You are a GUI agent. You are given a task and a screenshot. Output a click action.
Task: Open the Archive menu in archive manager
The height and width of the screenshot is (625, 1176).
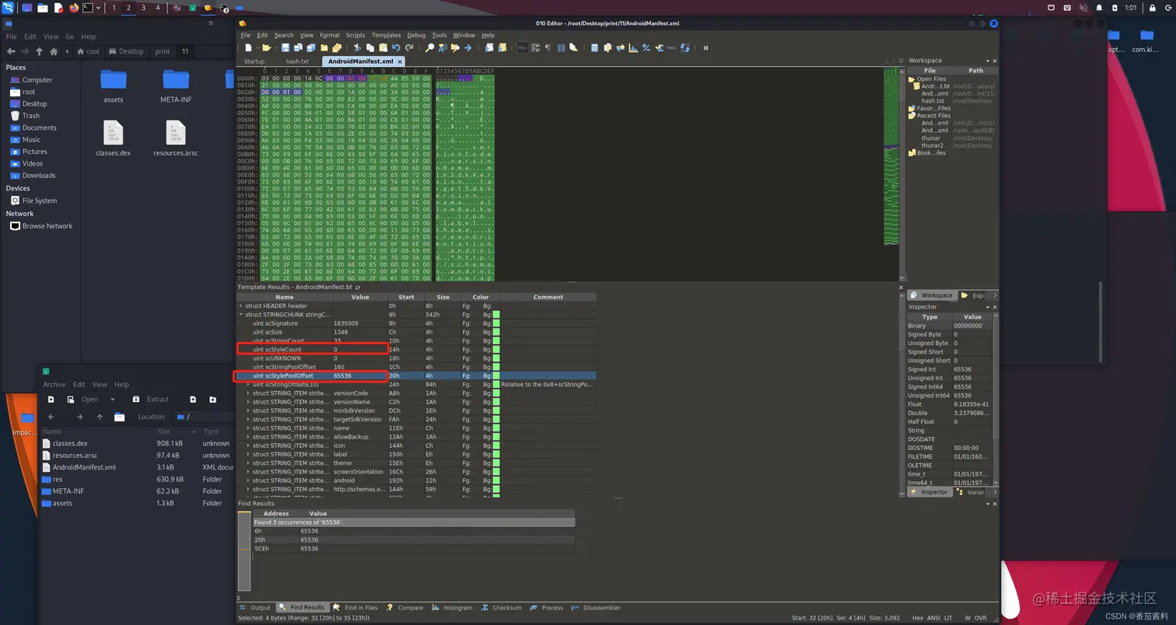(x=54, y=384)
